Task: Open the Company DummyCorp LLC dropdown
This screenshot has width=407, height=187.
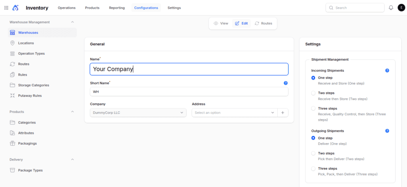Action: [x=138, y=113]
